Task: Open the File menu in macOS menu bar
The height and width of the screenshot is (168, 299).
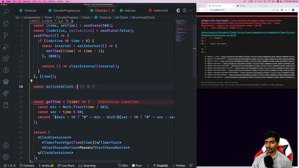Action: click(14, 1)
